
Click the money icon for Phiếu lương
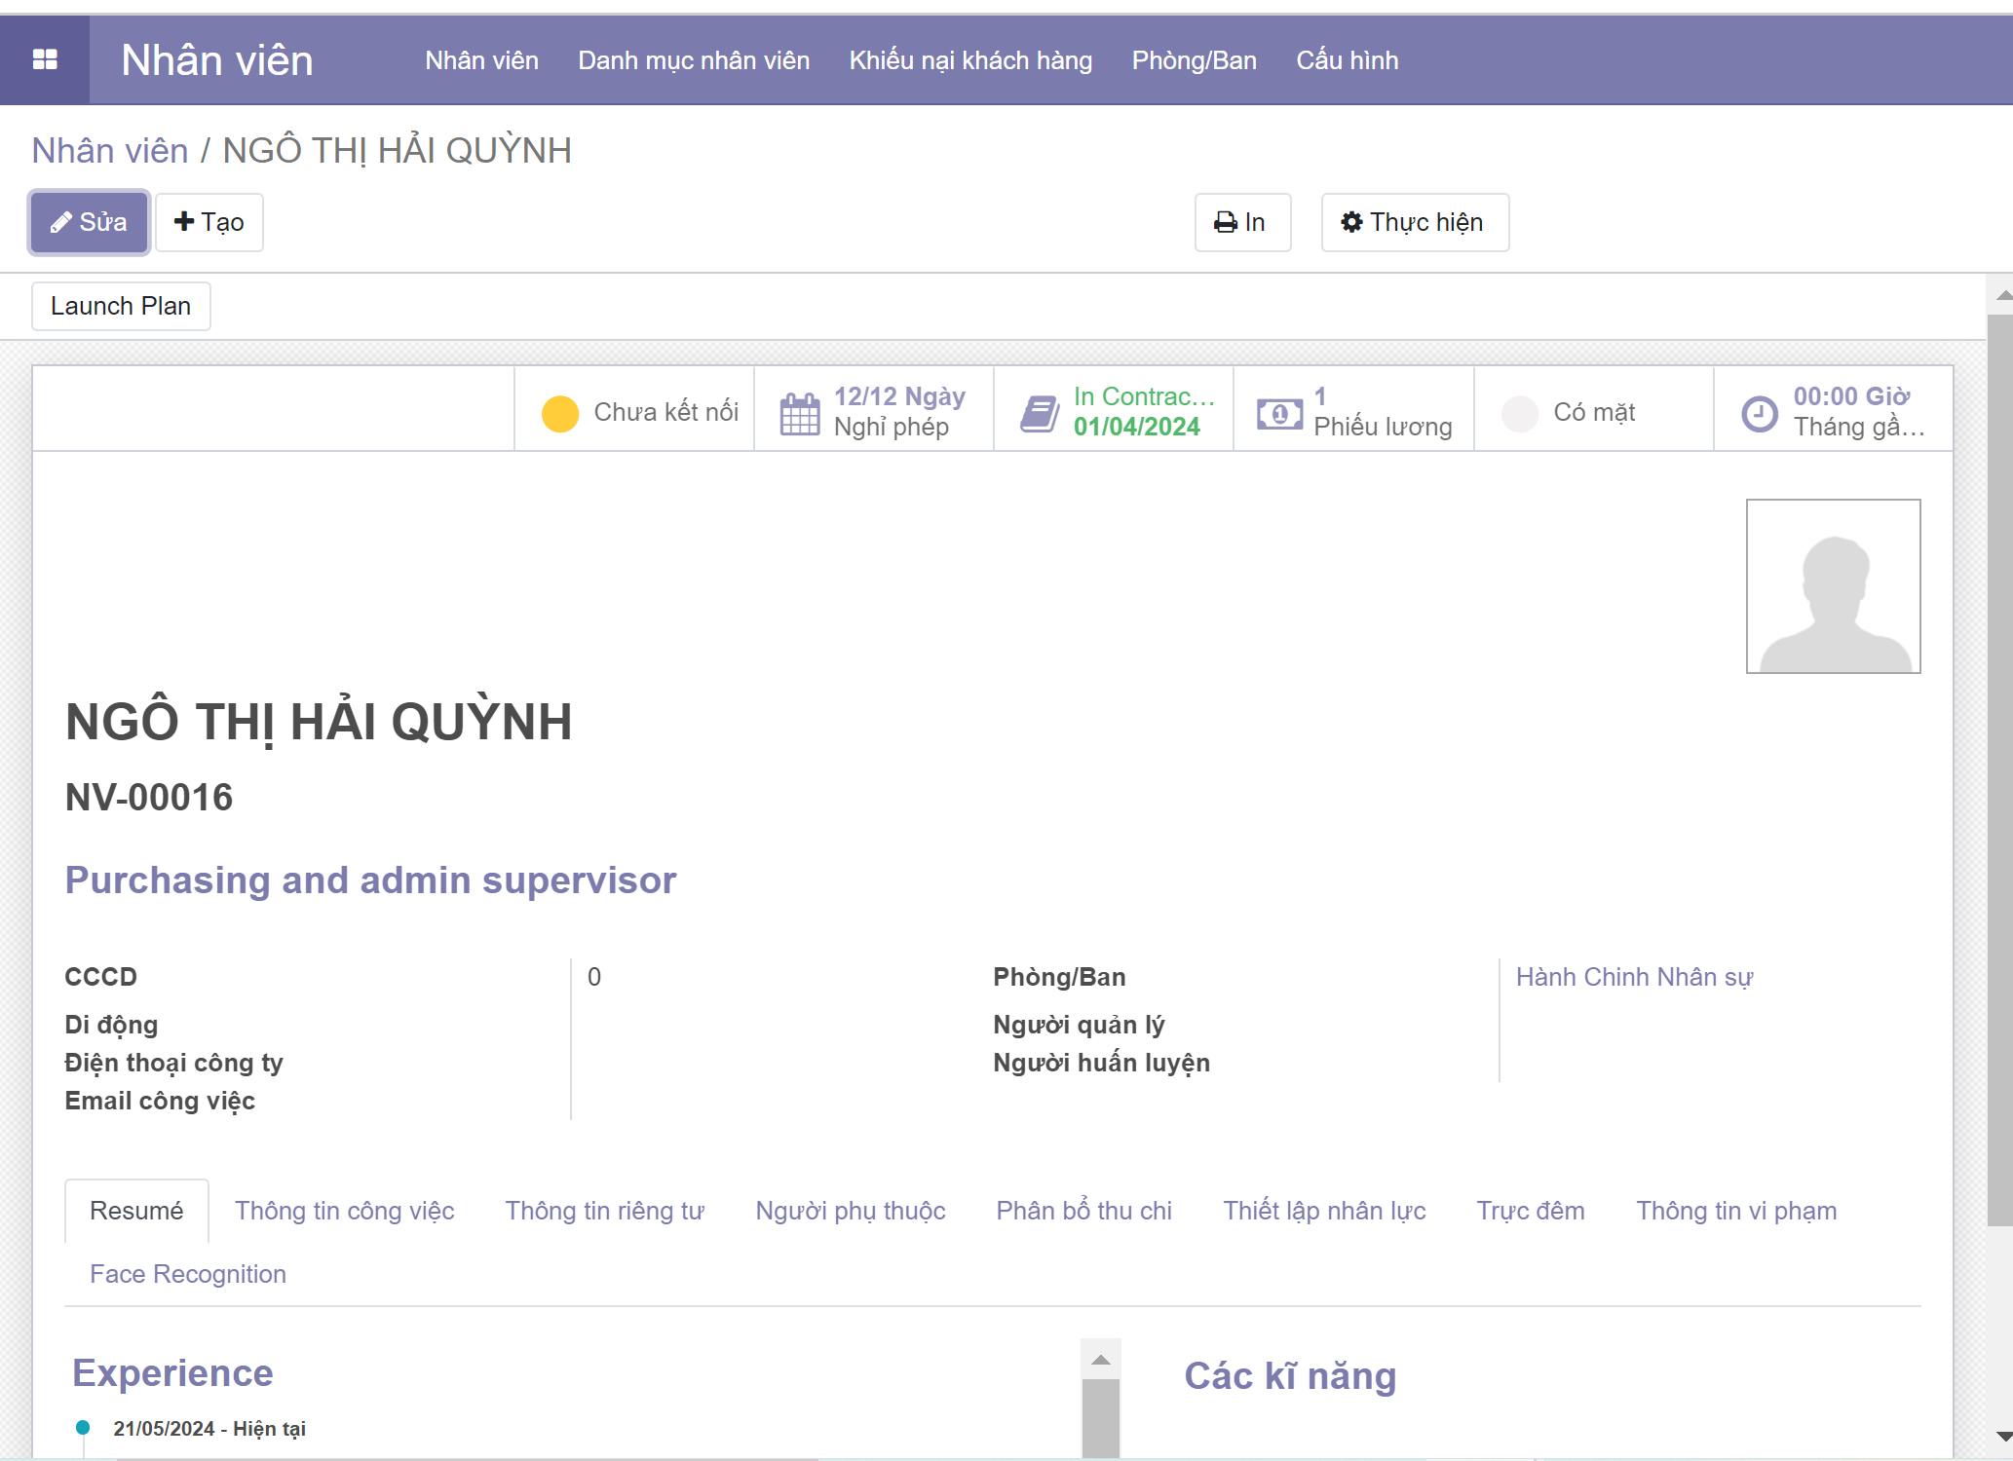point(1278,413)
